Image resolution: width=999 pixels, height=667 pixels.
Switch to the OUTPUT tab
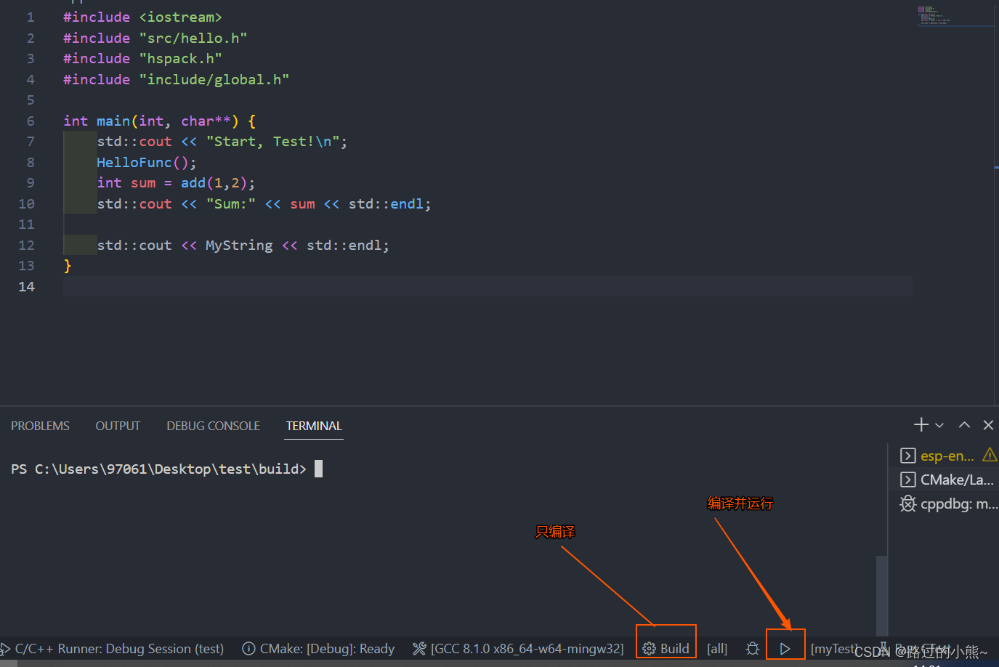coord(118,426)
